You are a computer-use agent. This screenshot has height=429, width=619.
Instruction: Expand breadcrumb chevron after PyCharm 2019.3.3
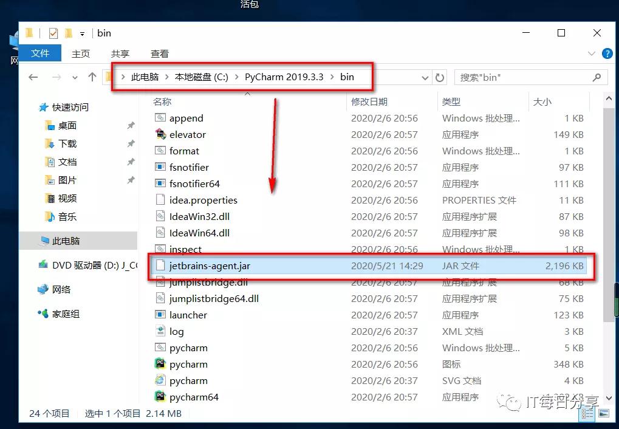(332, 77)
